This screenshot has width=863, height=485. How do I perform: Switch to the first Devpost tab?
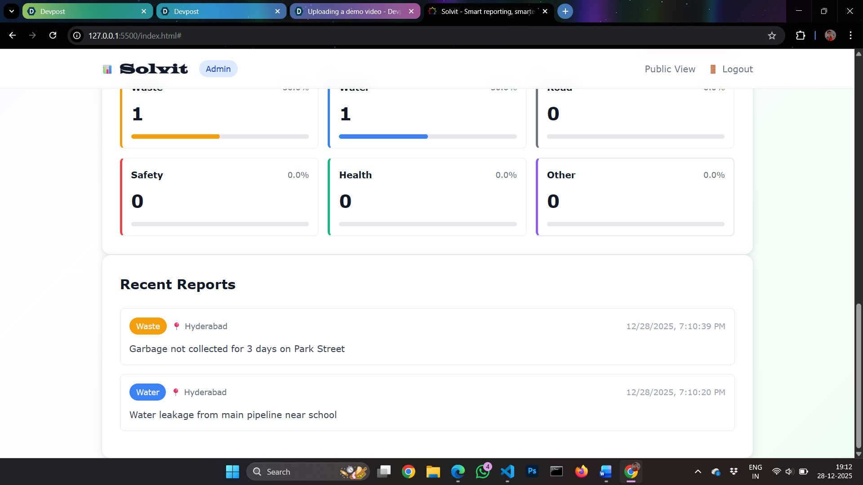87,11
